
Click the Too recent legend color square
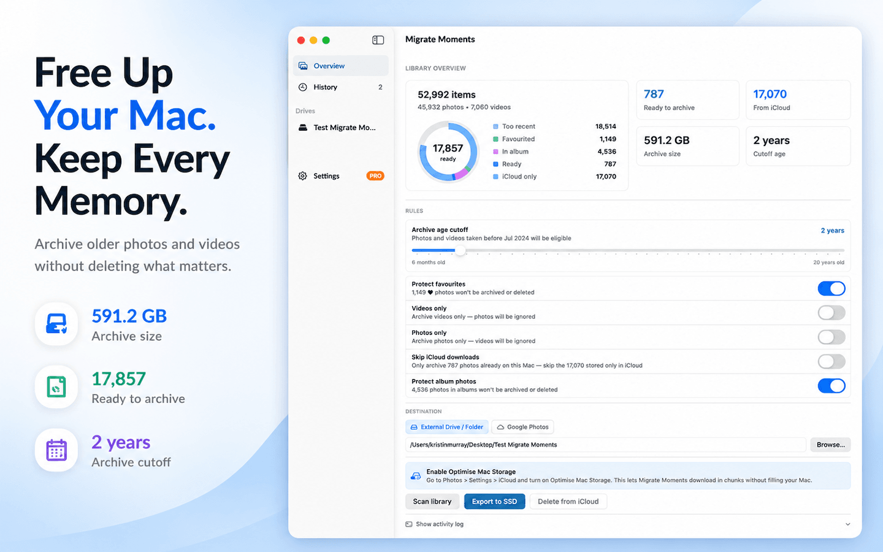[495, 126]
